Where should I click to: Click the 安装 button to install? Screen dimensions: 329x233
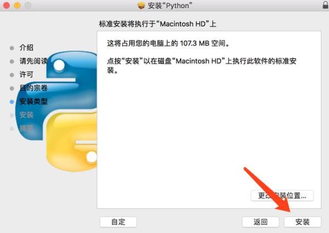pos(302,222)
